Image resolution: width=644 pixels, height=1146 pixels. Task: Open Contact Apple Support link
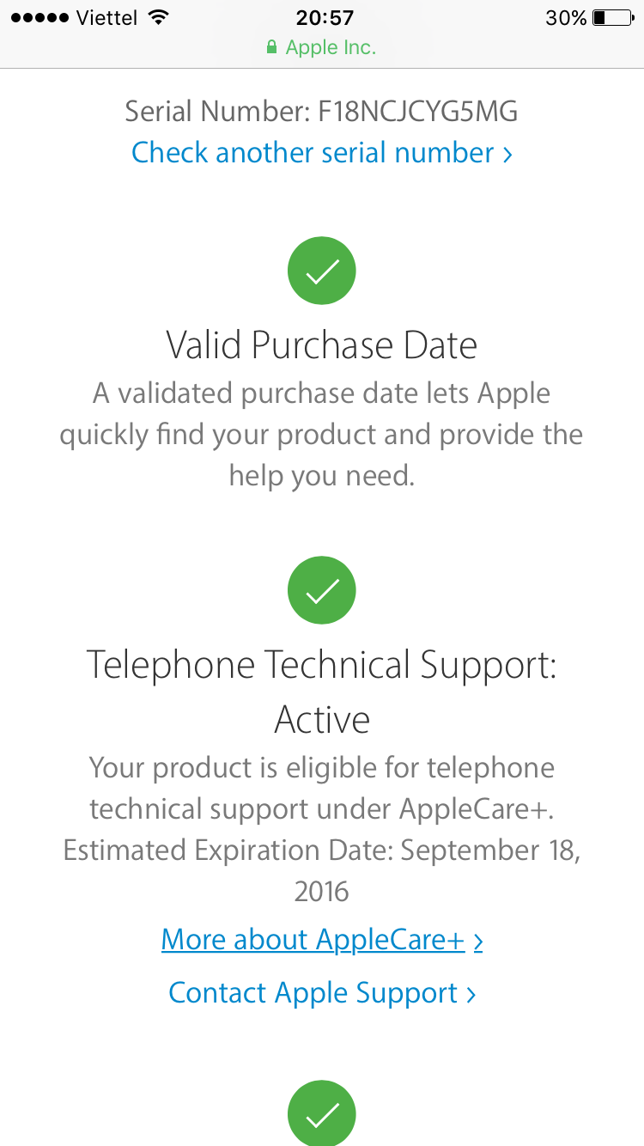322,993
